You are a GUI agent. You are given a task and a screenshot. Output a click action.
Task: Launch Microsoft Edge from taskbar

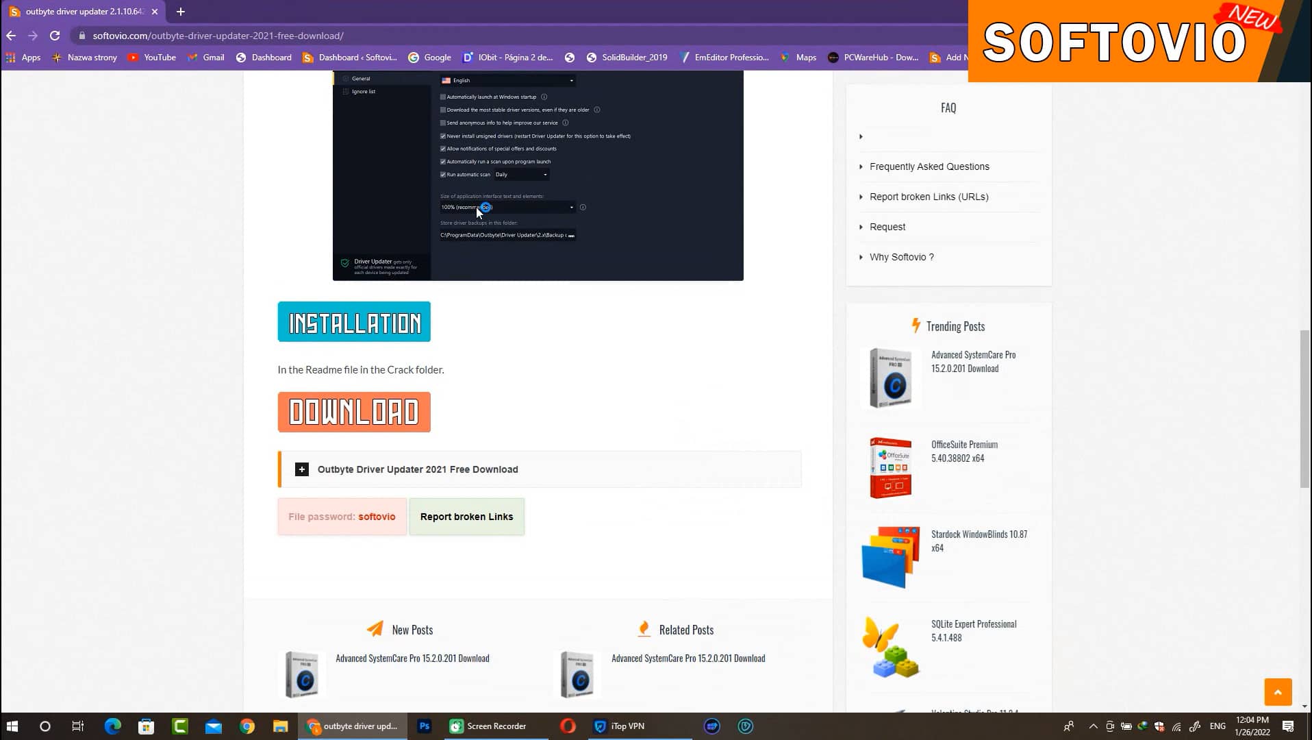tap(112, 726)
